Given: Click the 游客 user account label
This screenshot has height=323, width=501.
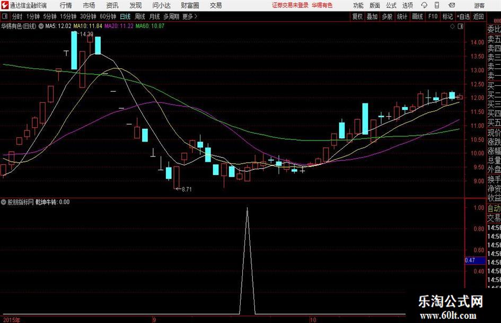Looking at the screenshot, I should [479, 5].
